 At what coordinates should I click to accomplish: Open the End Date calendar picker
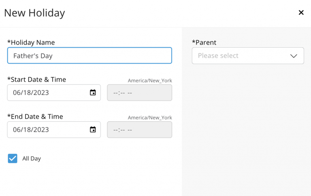pyautogui.click(x=93, y=130)
